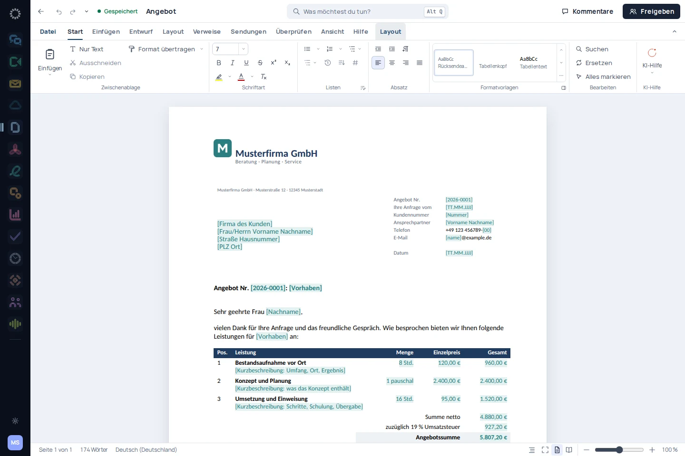Align paragraph to the right

(406, 63)
